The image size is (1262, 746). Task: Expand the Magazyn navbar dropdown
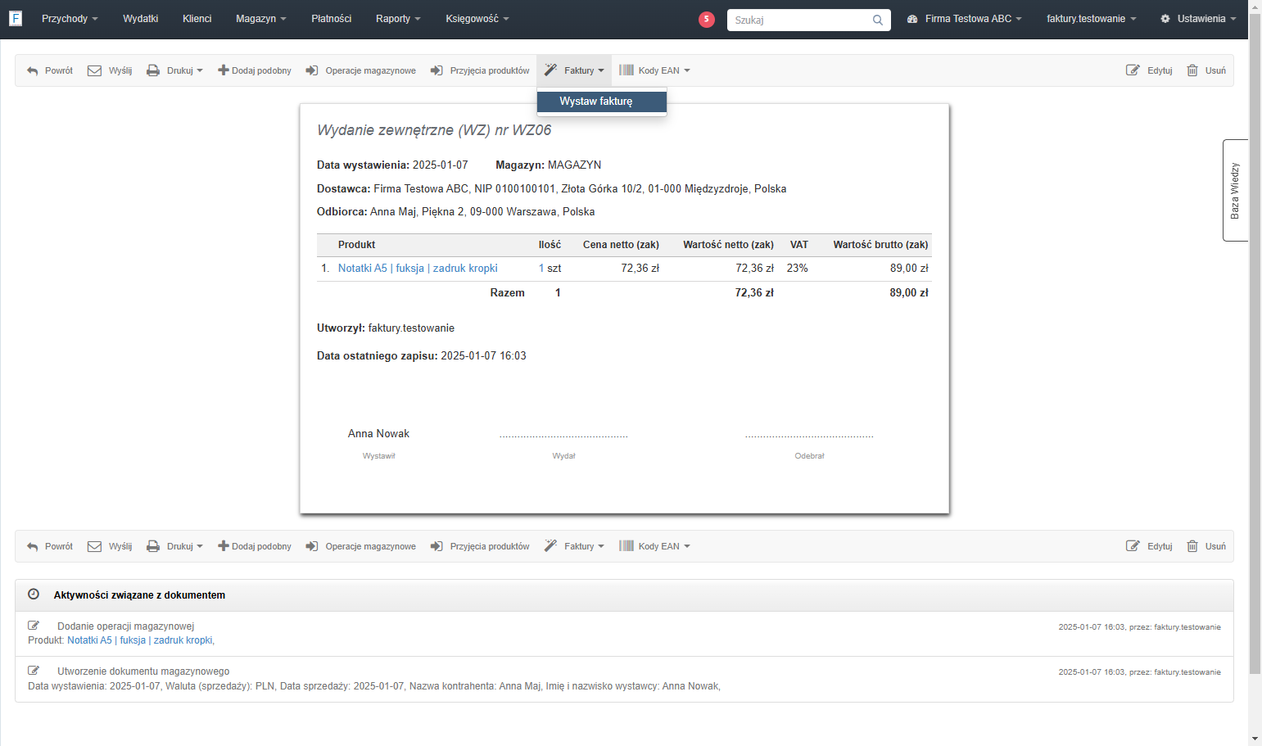pyautogui.click(x=260, y=19)
